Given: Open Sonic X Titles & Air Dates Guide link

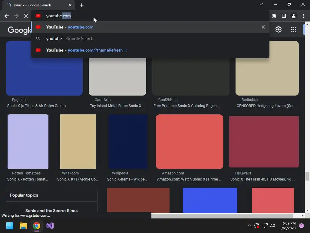Looking at the screenshot, I should (x=36, y=106).
